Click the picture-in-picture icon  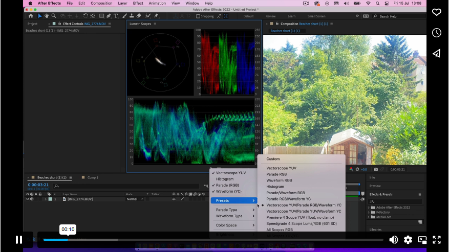422,240
